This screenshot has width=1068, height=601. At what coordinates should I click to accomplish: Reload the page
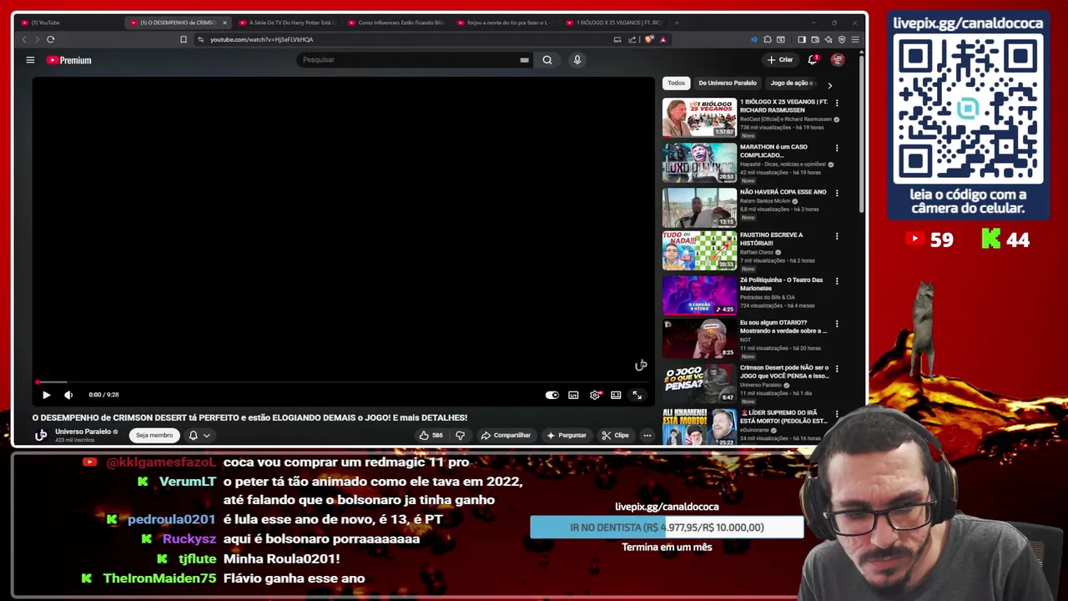51,39
